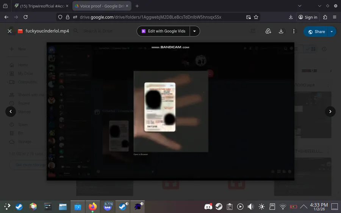The height and width of the screenshot is (213, 341).
Task: Go forward one page in the browser
Action: click(x=16, y=17)
